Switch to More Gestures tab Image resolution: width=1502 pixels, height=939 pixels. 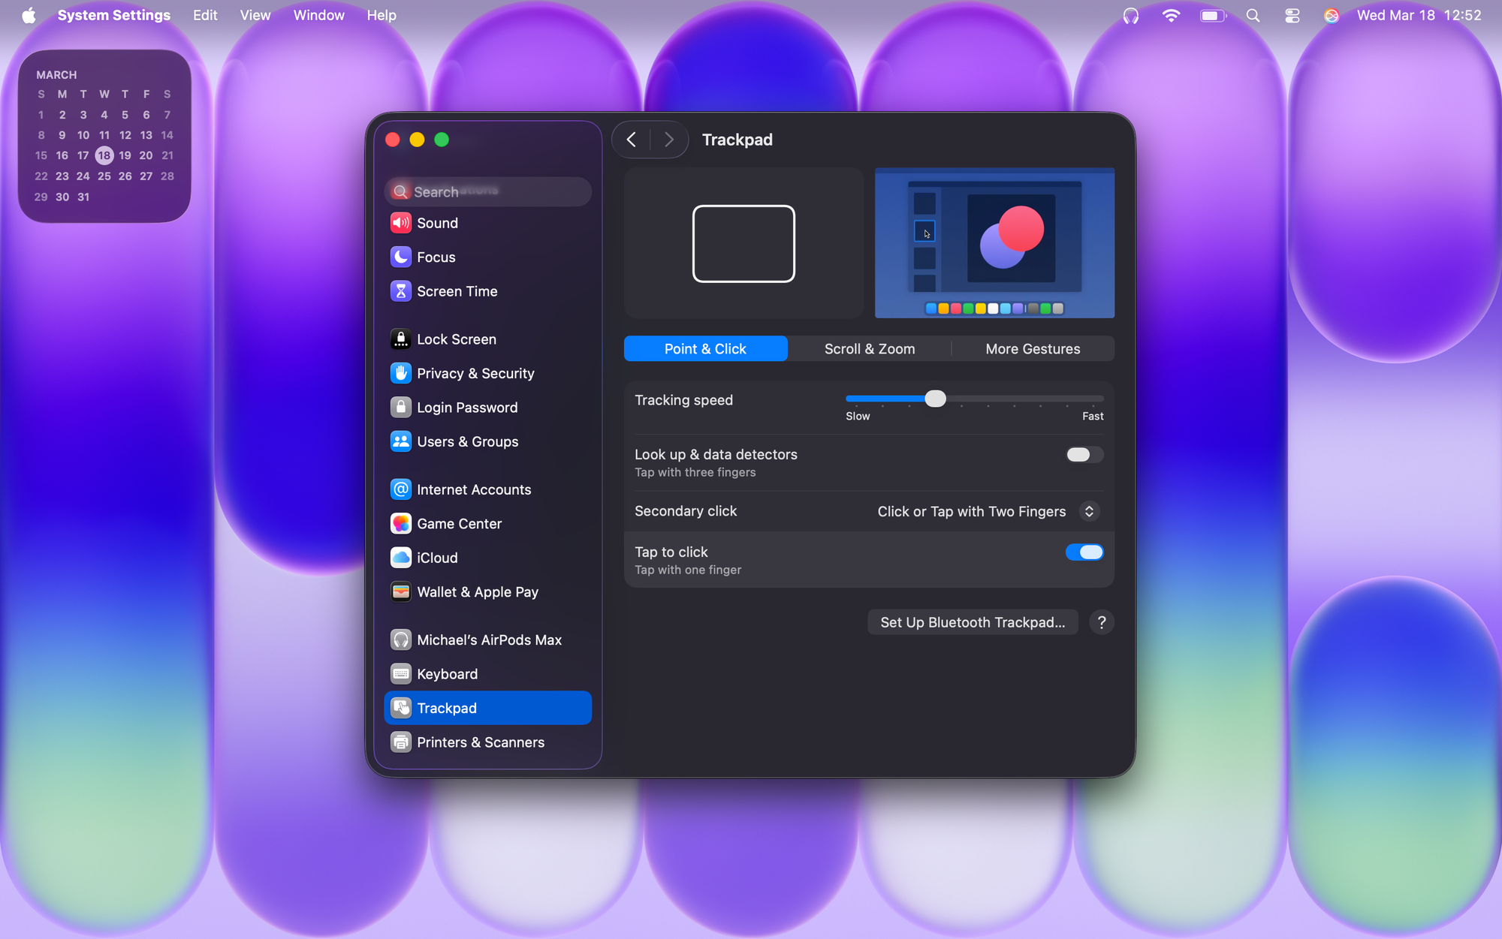1032,349
